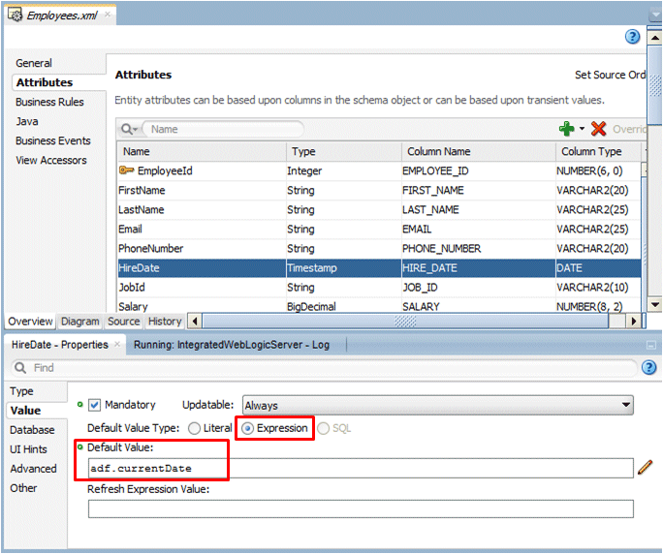Open the Value properties category
The image size is (663, 554).
pos(25,411)
